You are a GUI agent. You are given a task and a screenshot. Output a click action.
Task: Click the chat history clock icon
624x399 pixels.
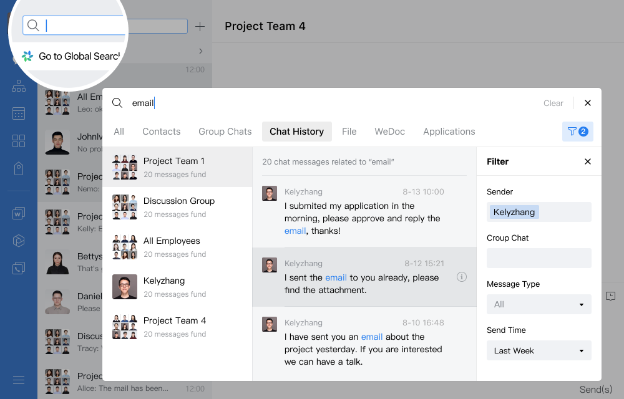(610, 296)
